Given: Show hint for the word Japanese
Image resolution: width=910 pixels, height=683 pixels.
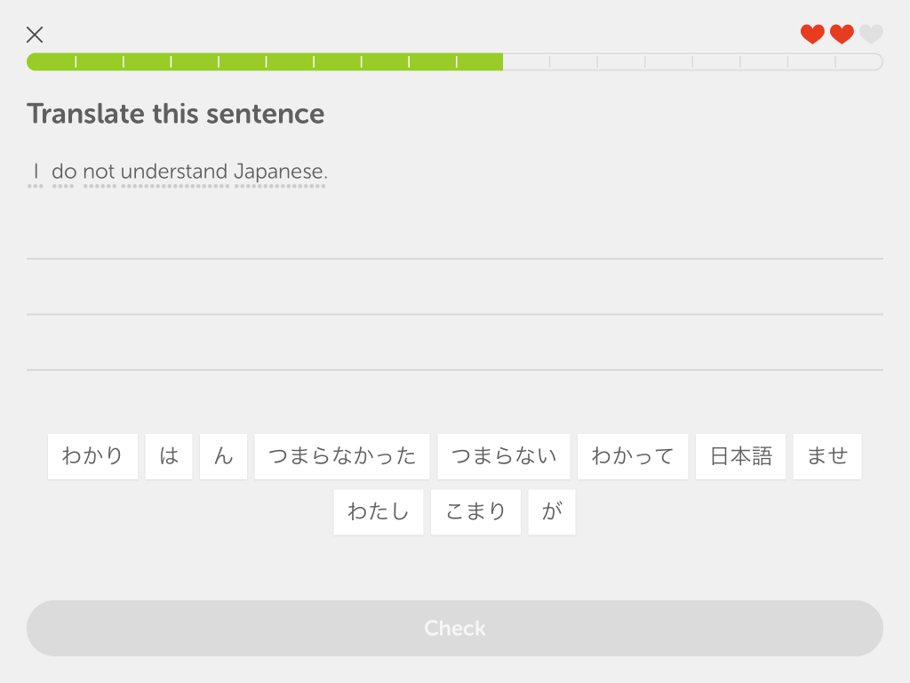Looking at the screenshot, I should [x=280, y=172].
